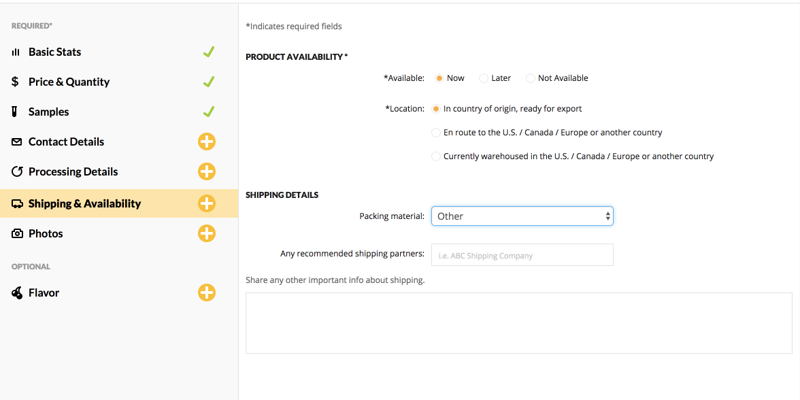
Task: Click the plus icon next to Photos
Action: (x=207, y=233)
